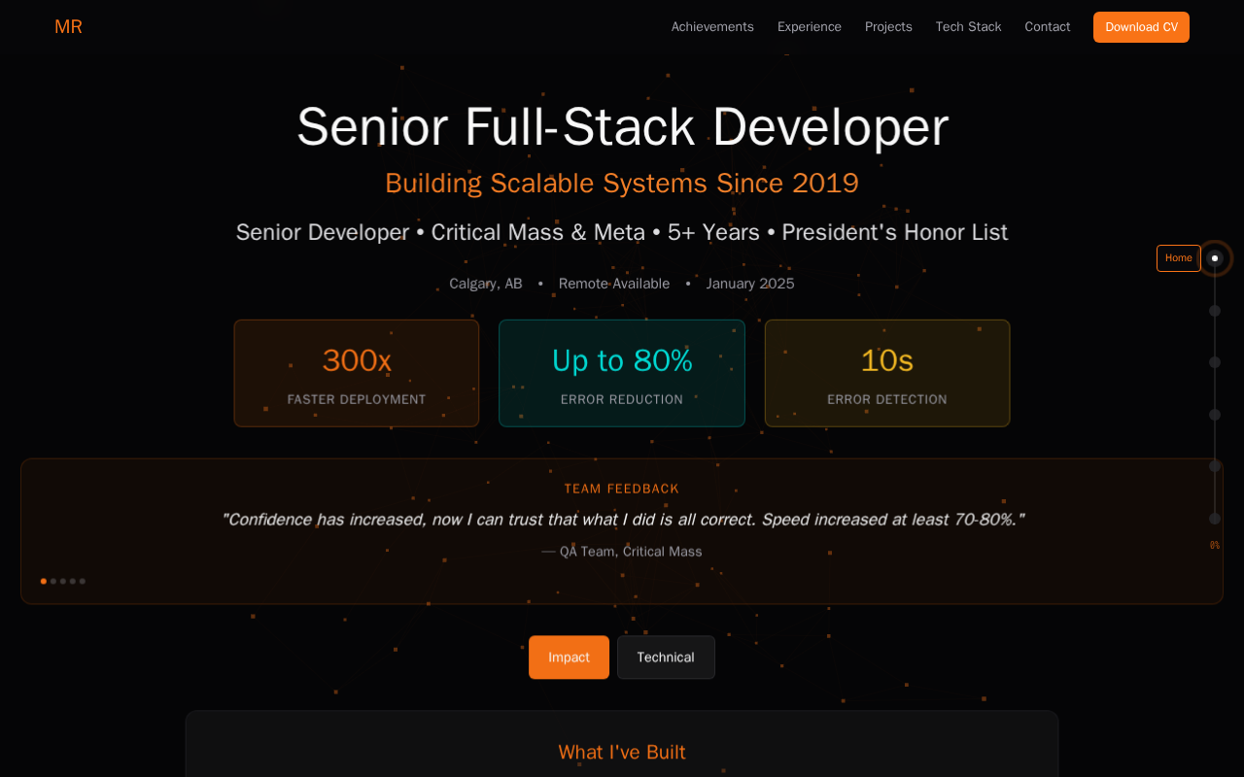Navigate to Projects in the top menu
1244x777 pixels.
(888, 27)
